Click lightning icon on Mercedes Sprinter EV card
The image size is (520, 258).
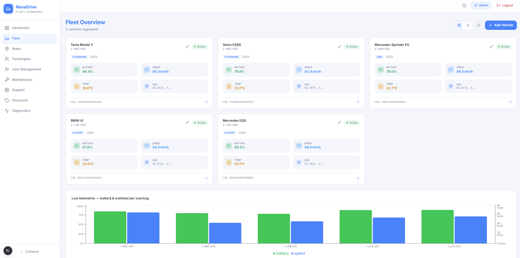[x=510, y=102]
